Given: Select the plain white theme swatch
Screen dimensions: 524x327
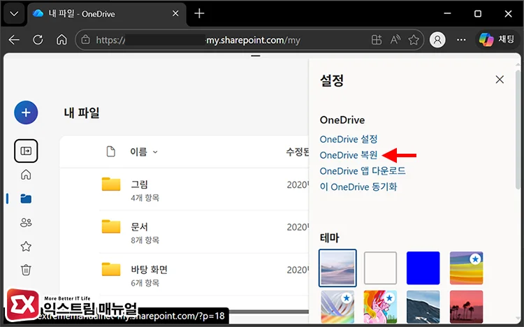Looking at the screenshot, I should coord(380,268).
